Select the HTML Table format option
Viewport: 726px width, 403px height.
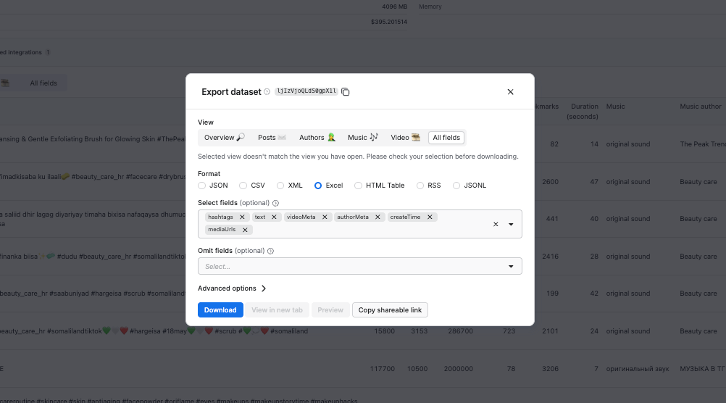click(358, 186)
